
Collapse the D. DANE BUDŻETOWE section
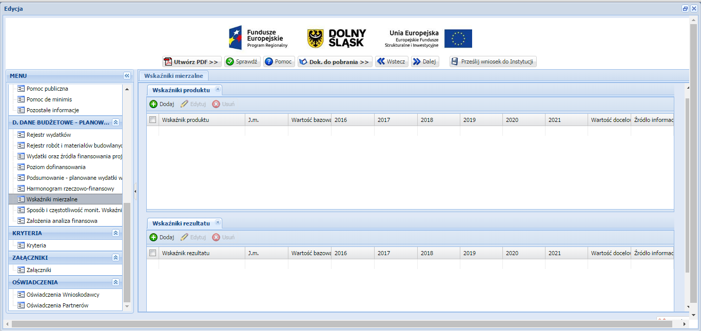(x=116, y=122)
